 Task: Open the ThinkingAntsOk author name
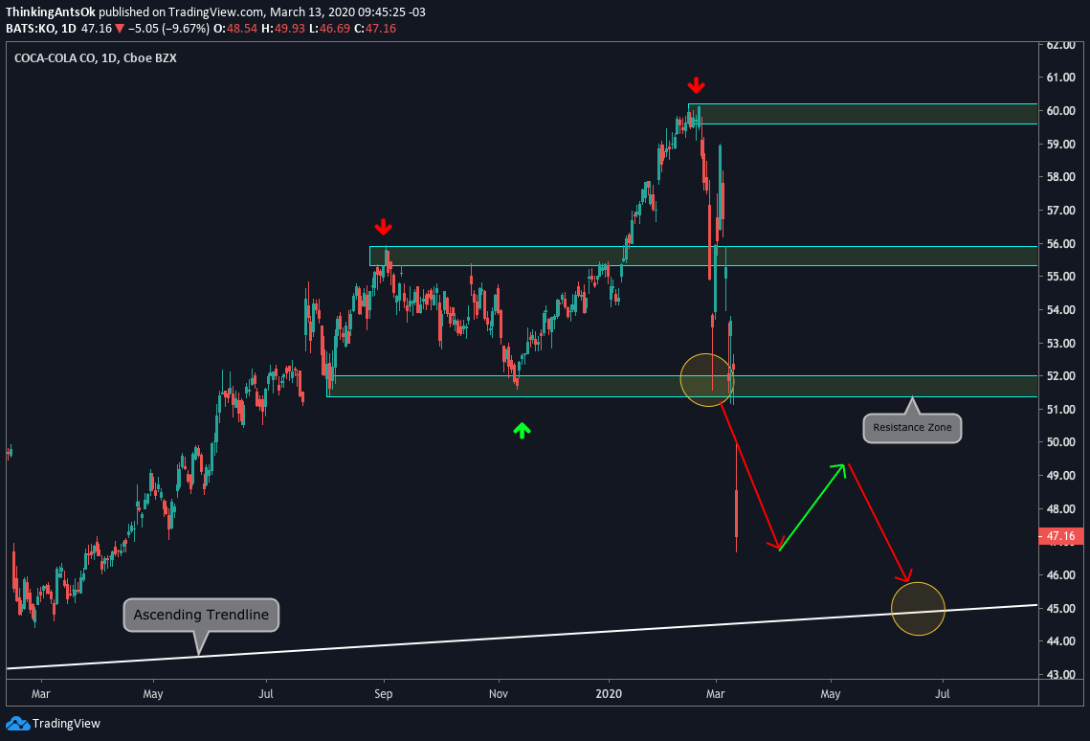pyautogui.click(x=50, y=11)
